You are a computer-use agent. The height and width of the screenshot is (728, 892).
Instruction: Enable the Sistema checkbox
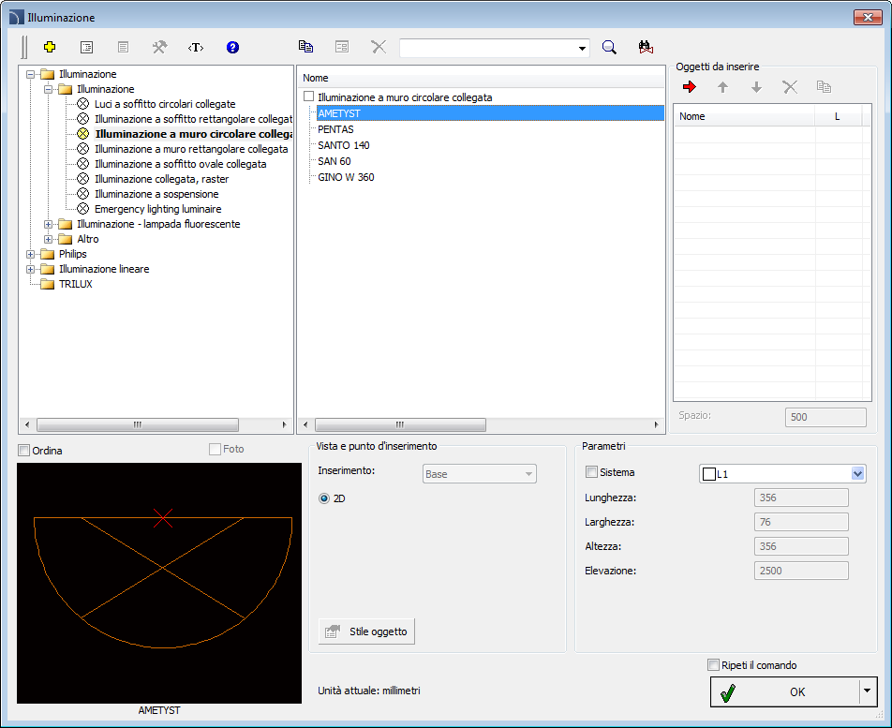click(x=591, y=472)
